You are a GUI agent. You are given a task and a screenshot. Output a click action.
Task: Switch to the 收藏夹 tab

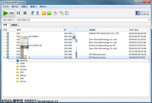pyautogui.click(x=14, y=25)
